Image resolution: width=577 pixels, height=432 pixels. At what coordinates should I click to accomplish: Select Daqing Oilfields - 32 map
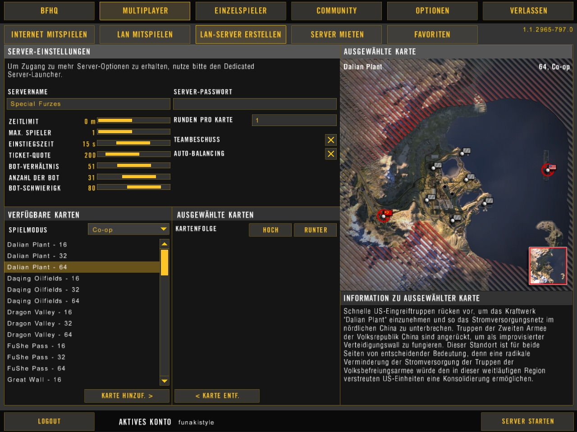82,290
